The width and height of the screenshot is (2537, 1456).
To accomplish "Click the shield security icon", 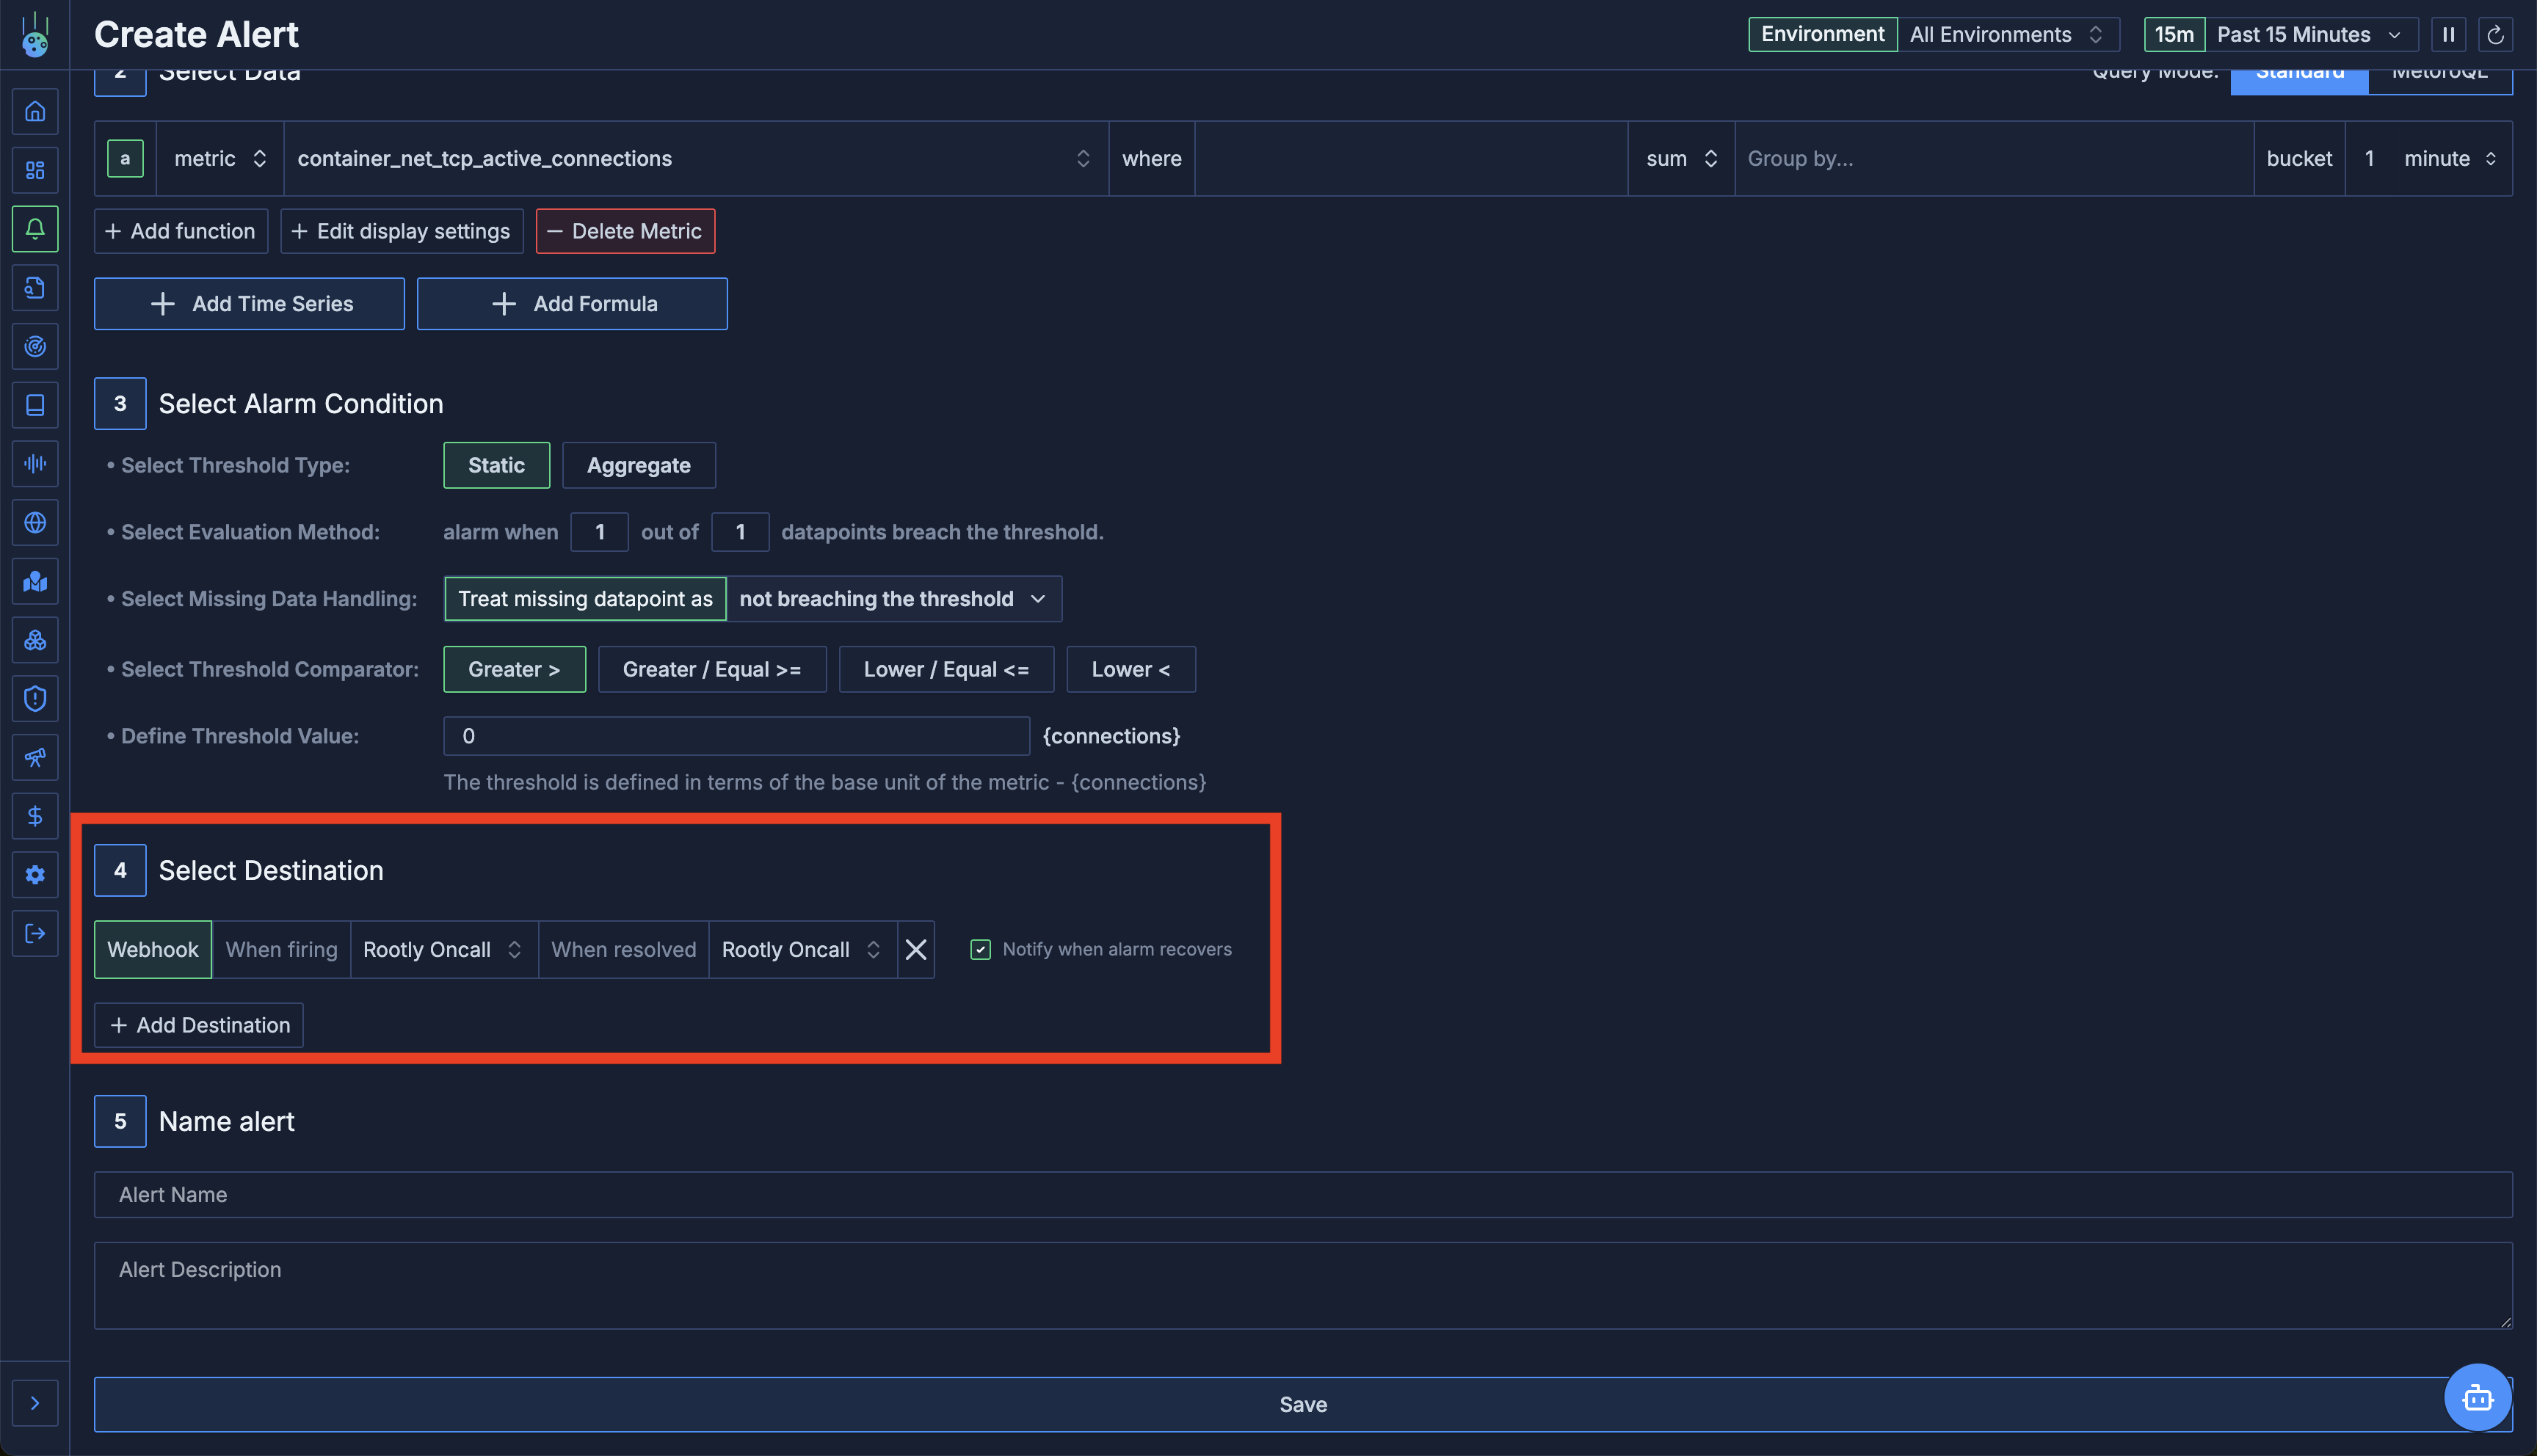I will [x=35, y=699].
